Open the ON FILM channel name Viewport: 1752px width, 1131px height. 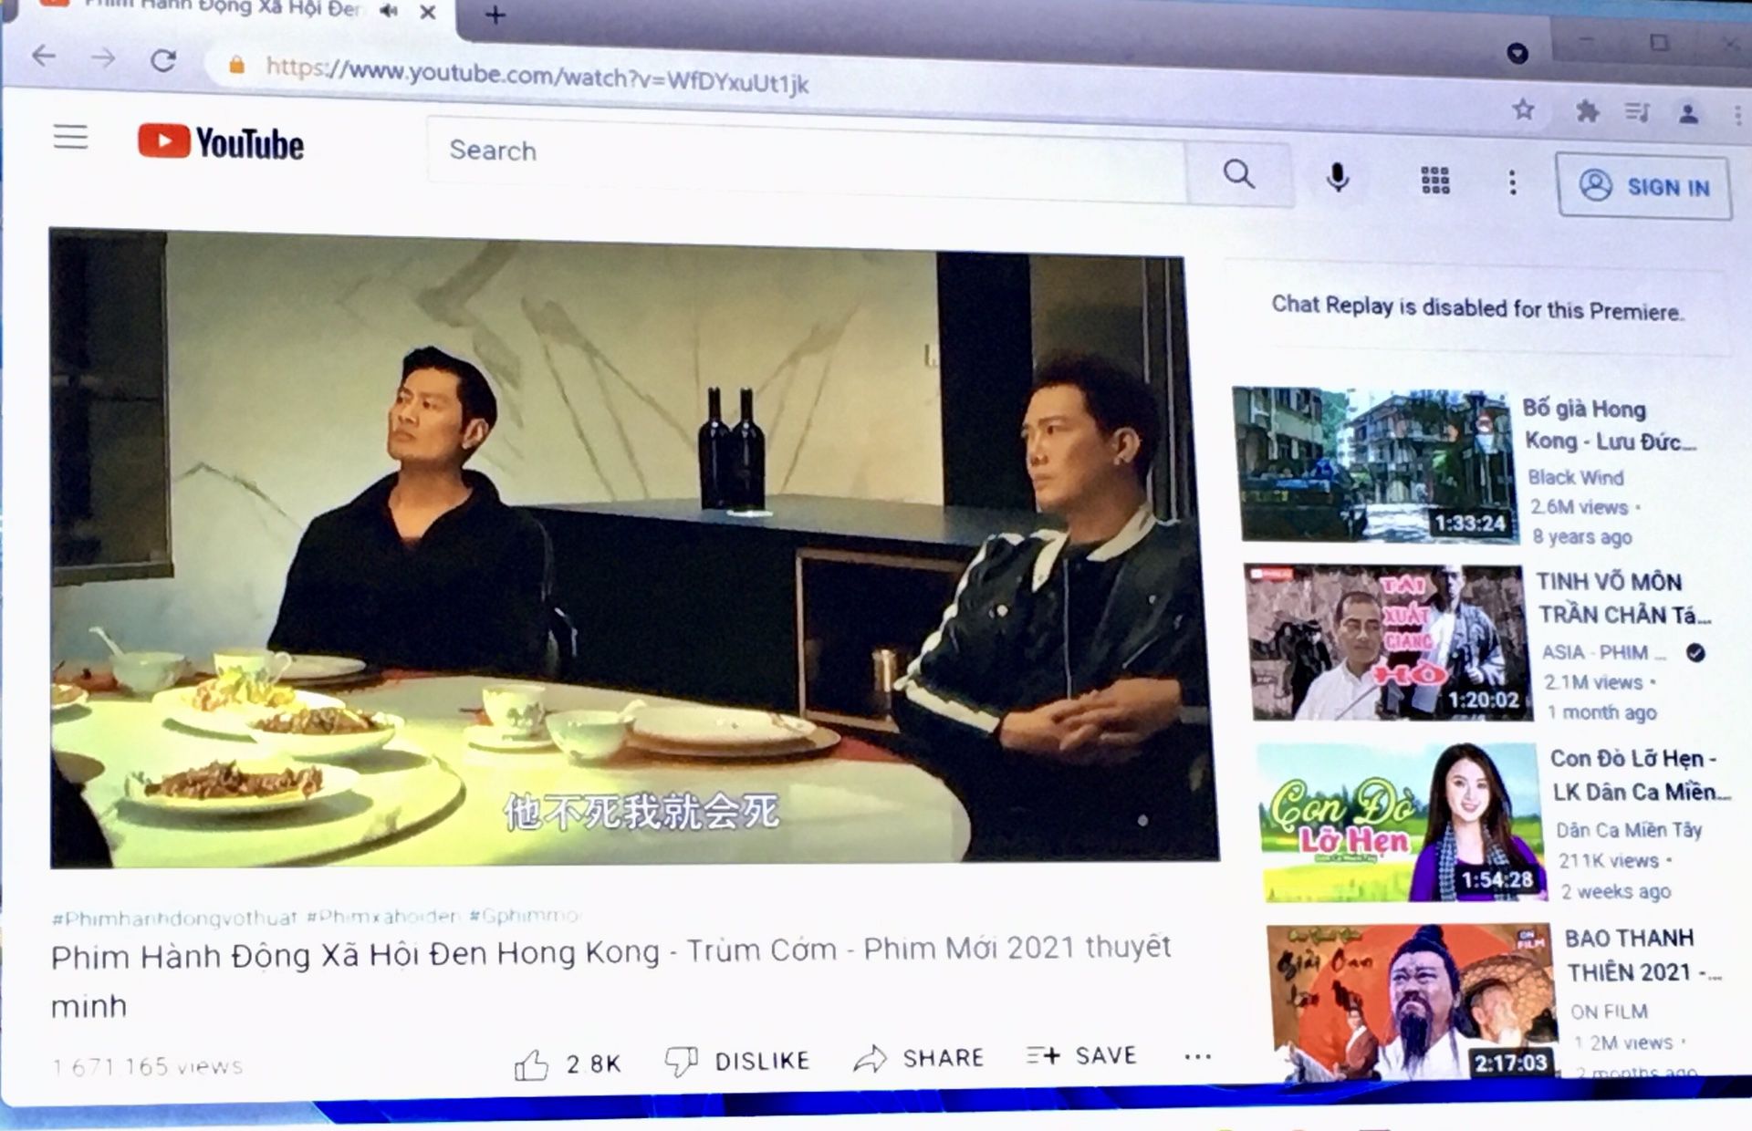[1609, 1012]
